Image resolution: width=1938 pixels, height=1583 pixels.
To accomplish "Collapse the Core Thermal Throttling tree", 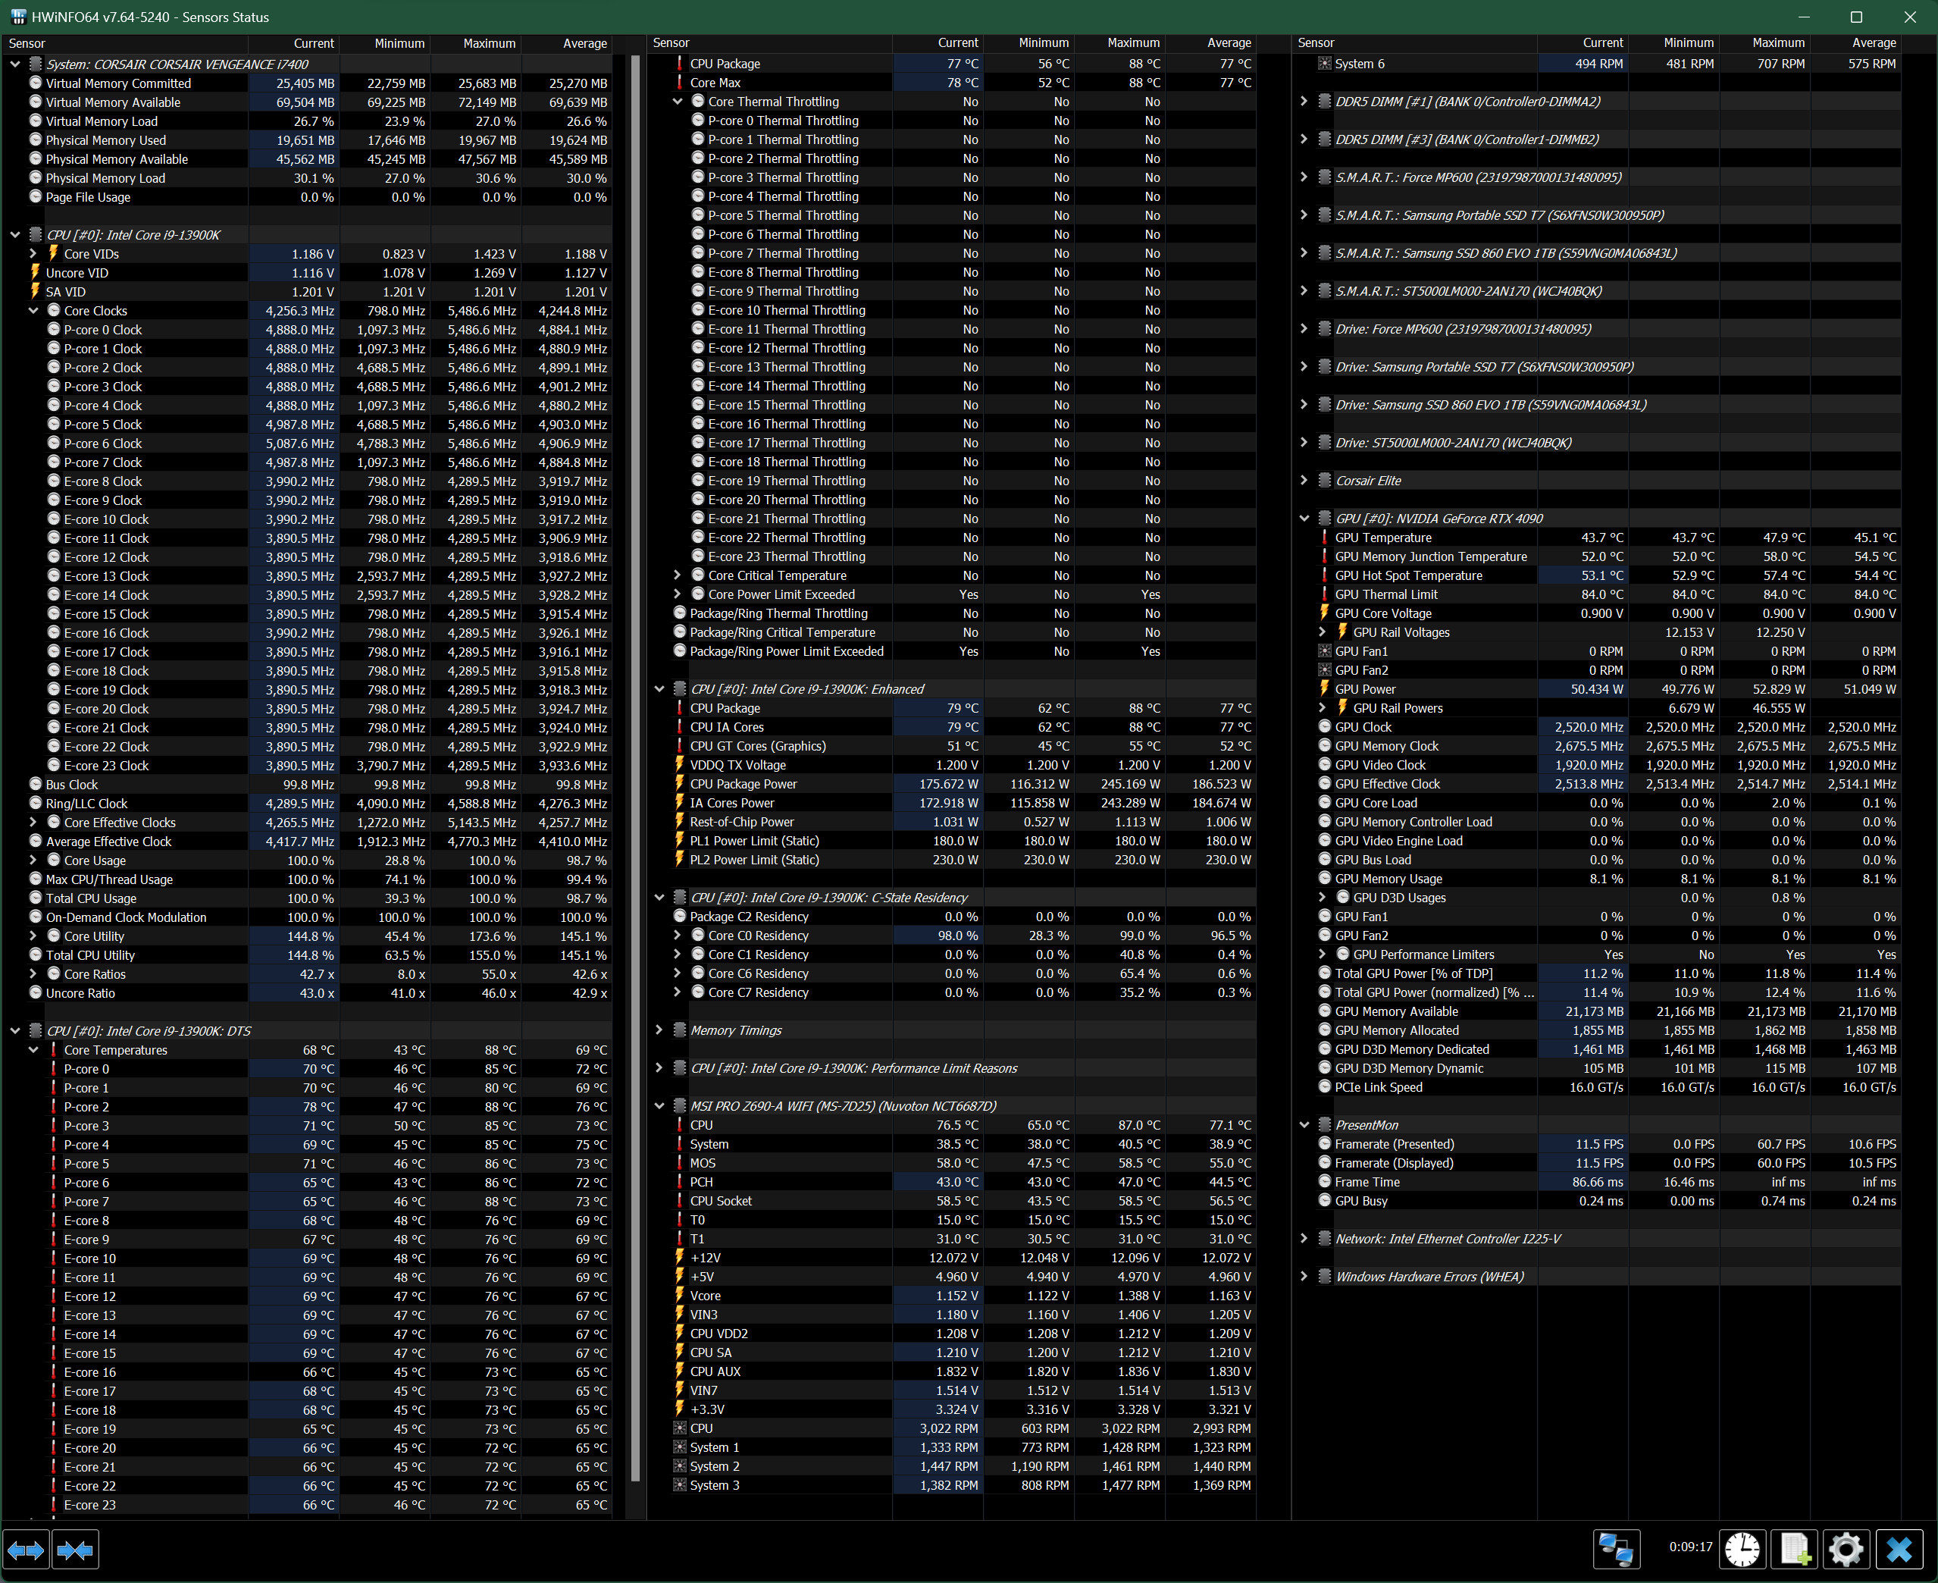I will tap(678, 102).
